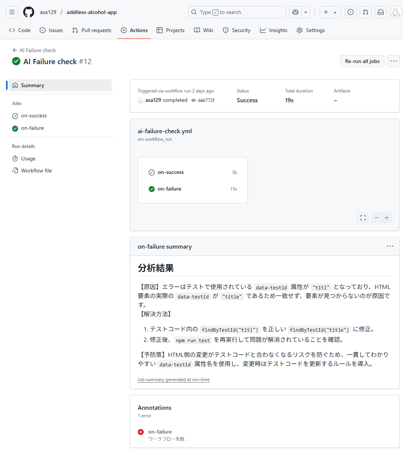Zoom out the workflow graph

tap(377, 218)
